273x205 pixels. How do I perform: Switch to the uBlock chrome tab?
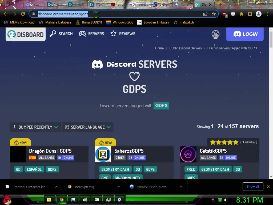(119, 5)
